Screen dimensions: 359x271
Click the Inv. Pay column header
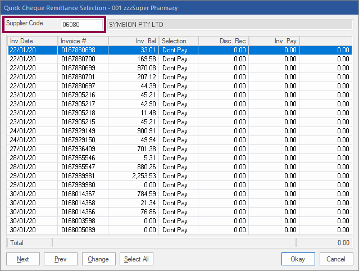tap(274, 41)
